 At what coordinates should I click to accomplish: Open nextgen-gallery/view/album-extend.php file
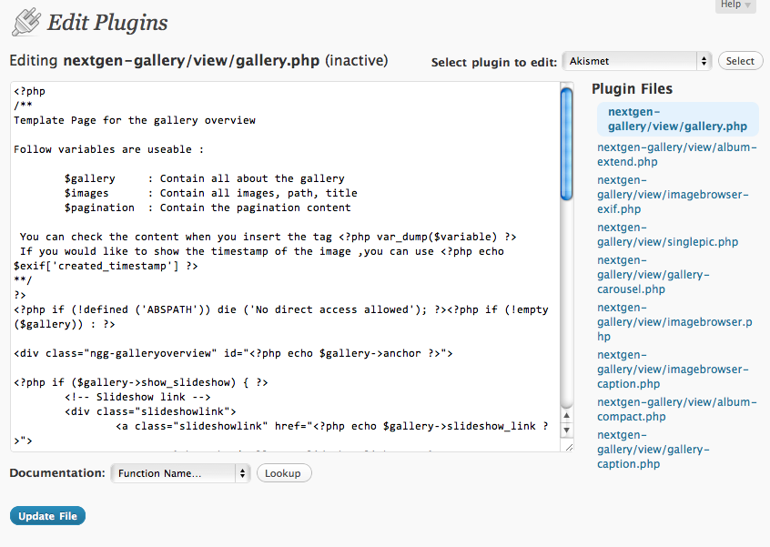(676, 154)
